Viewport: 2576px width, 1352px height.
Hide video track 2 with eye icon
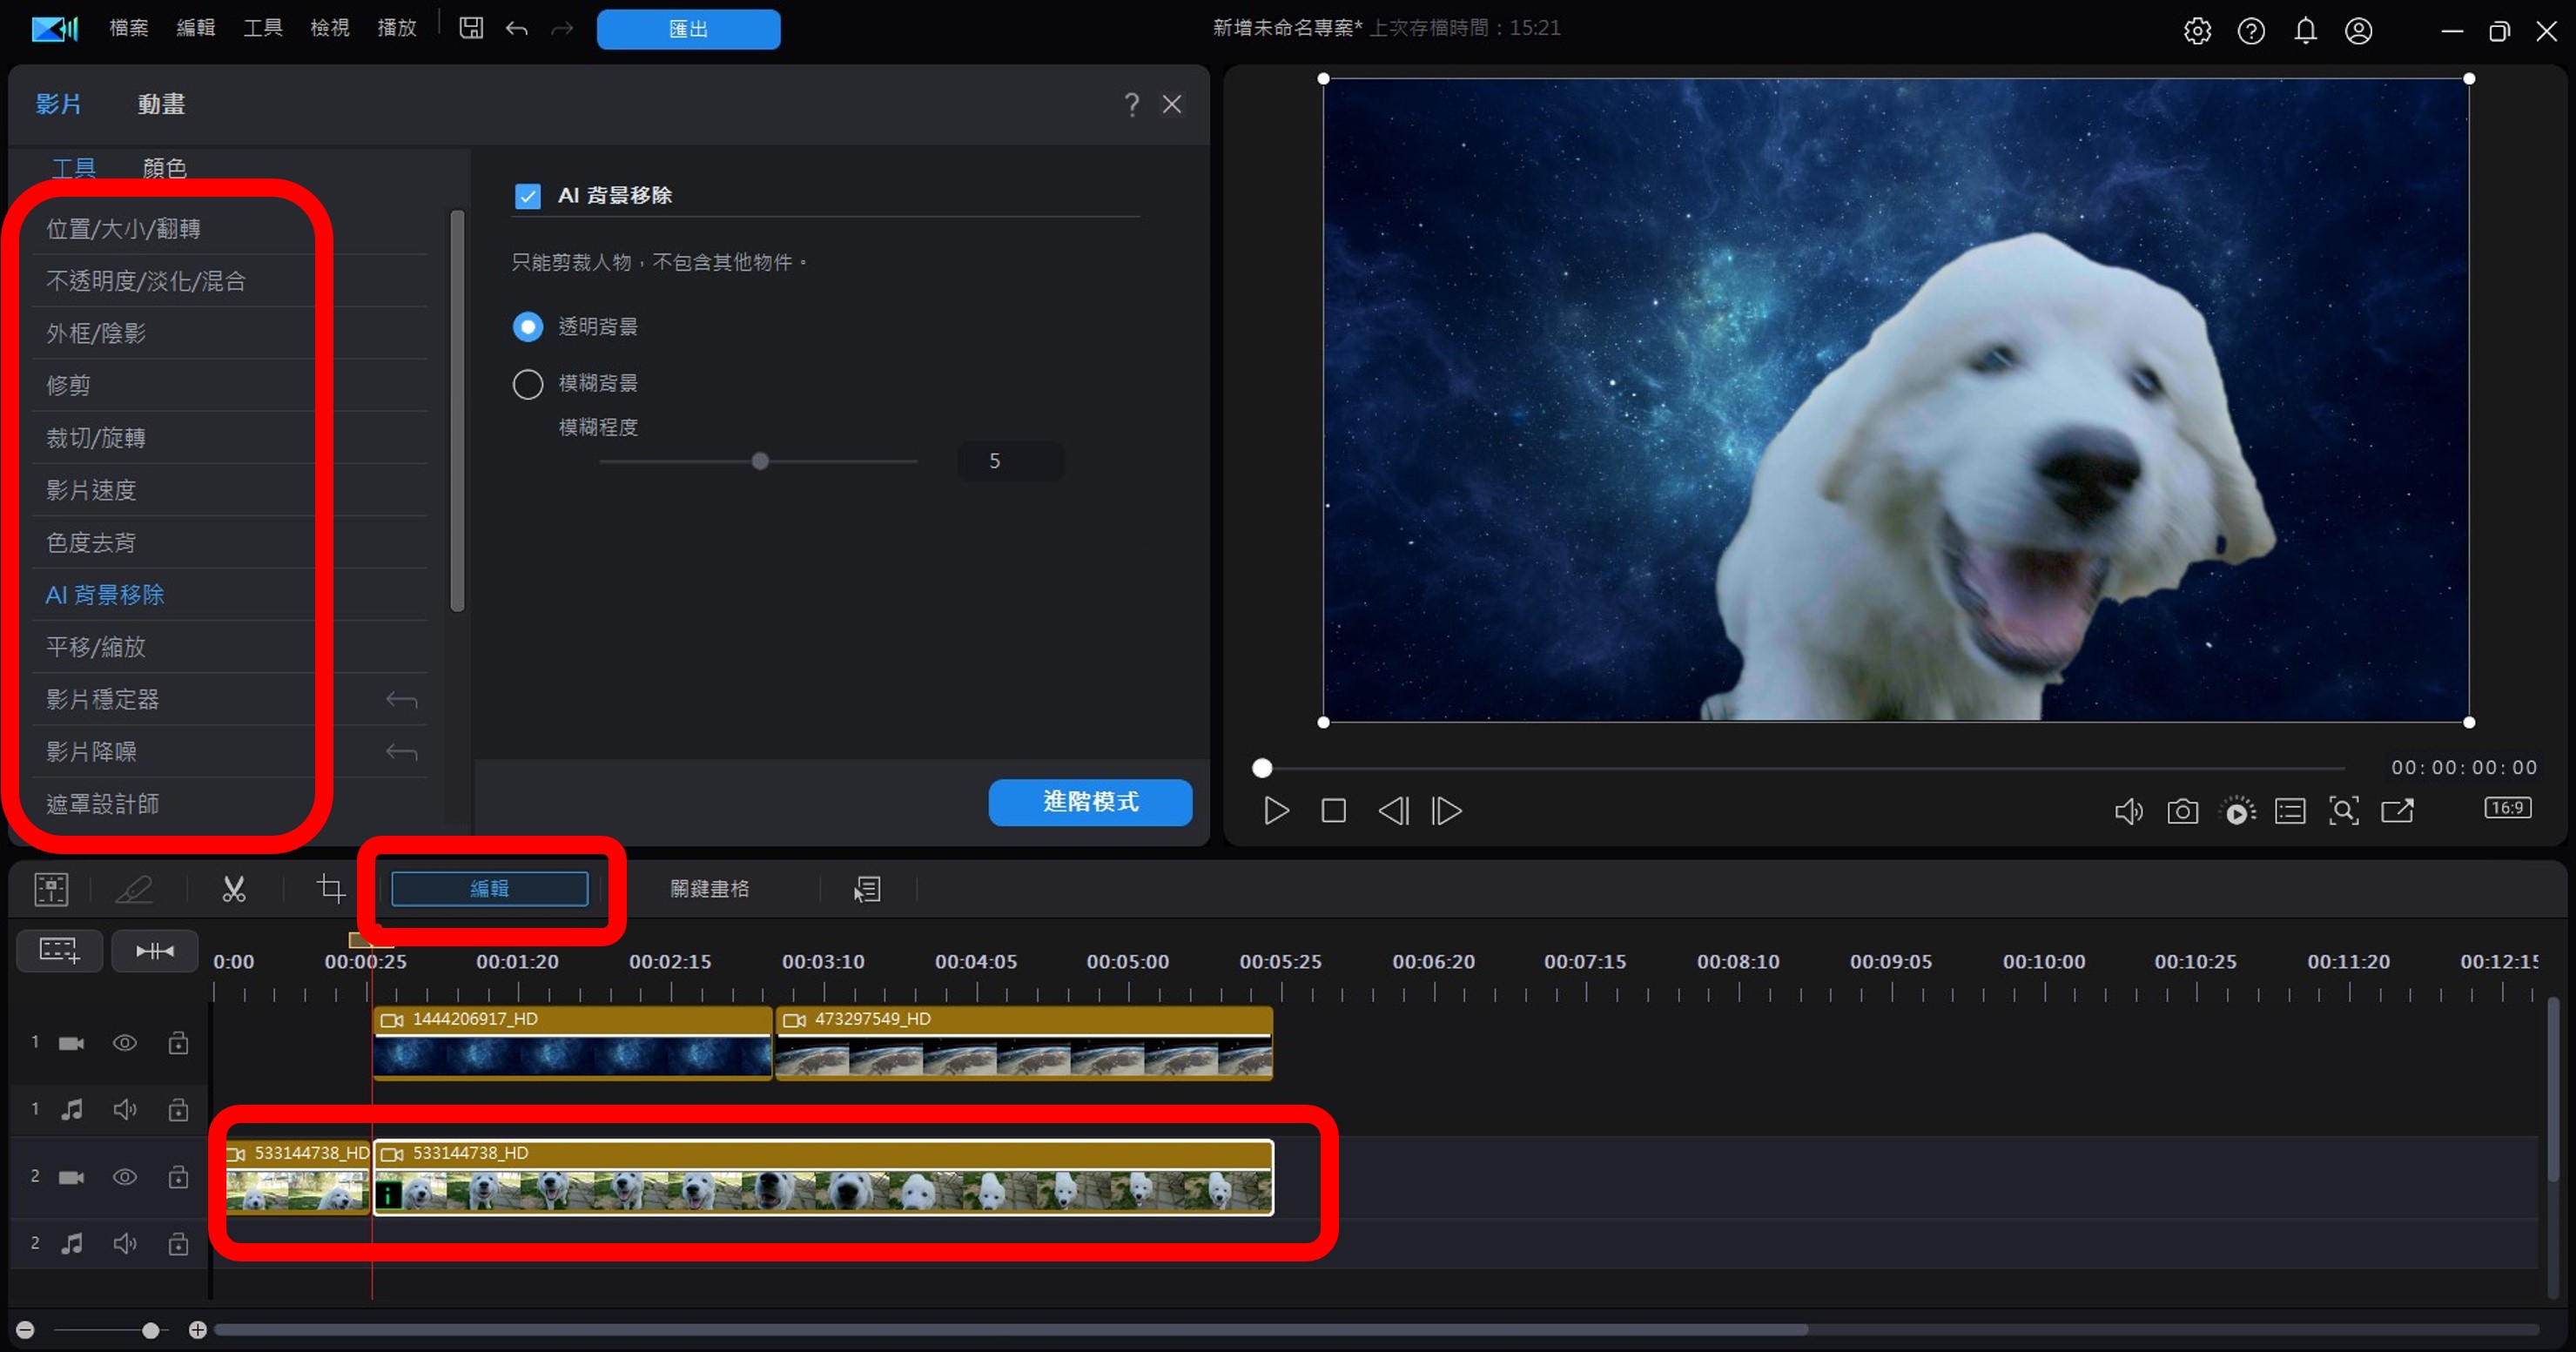click(124, 1177)
